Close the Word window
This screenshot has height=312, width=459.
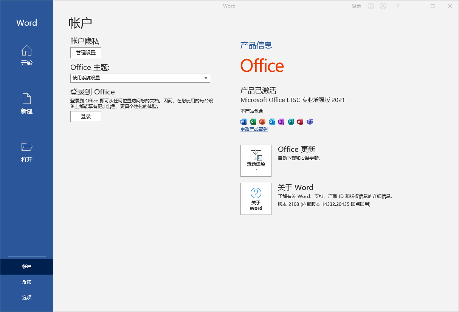click(x=450, y=6)
